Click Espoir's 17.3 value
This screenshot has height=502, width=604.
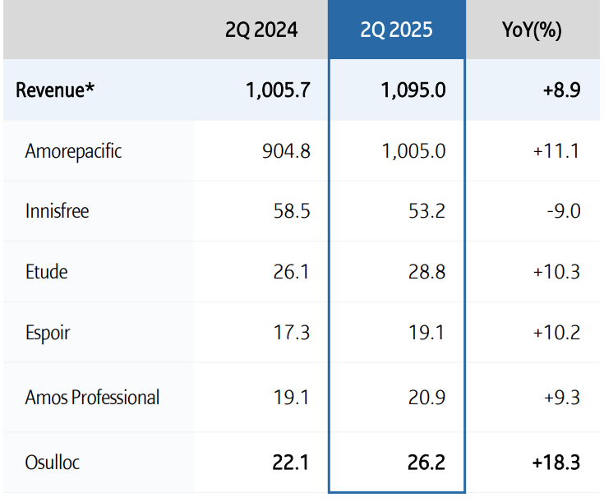tap(292, 333)
